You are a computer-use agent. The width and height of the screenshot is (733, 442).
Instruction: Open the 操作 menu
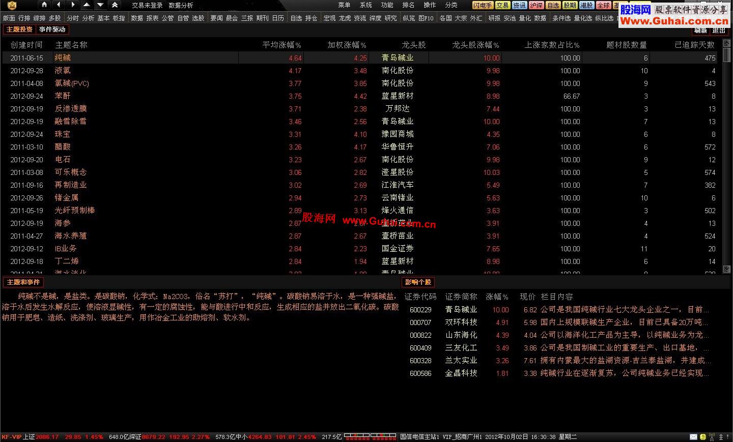coord(430,5)
